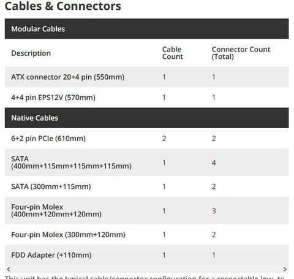Click connector count 4 in SATA row
This screenshot has height=279, width=294.
coord(214,162)
